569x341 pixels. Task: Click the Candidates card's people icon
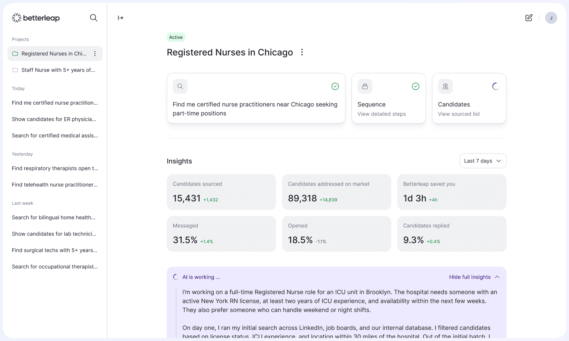[x=445, y=86]
